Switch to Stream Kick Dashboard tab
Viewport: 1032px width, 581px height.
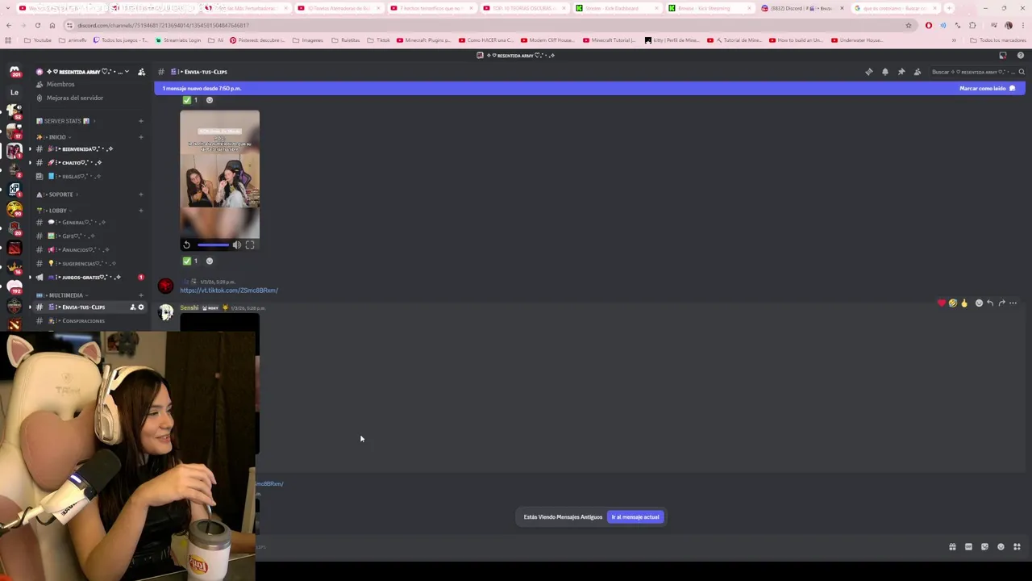[616, 8]
